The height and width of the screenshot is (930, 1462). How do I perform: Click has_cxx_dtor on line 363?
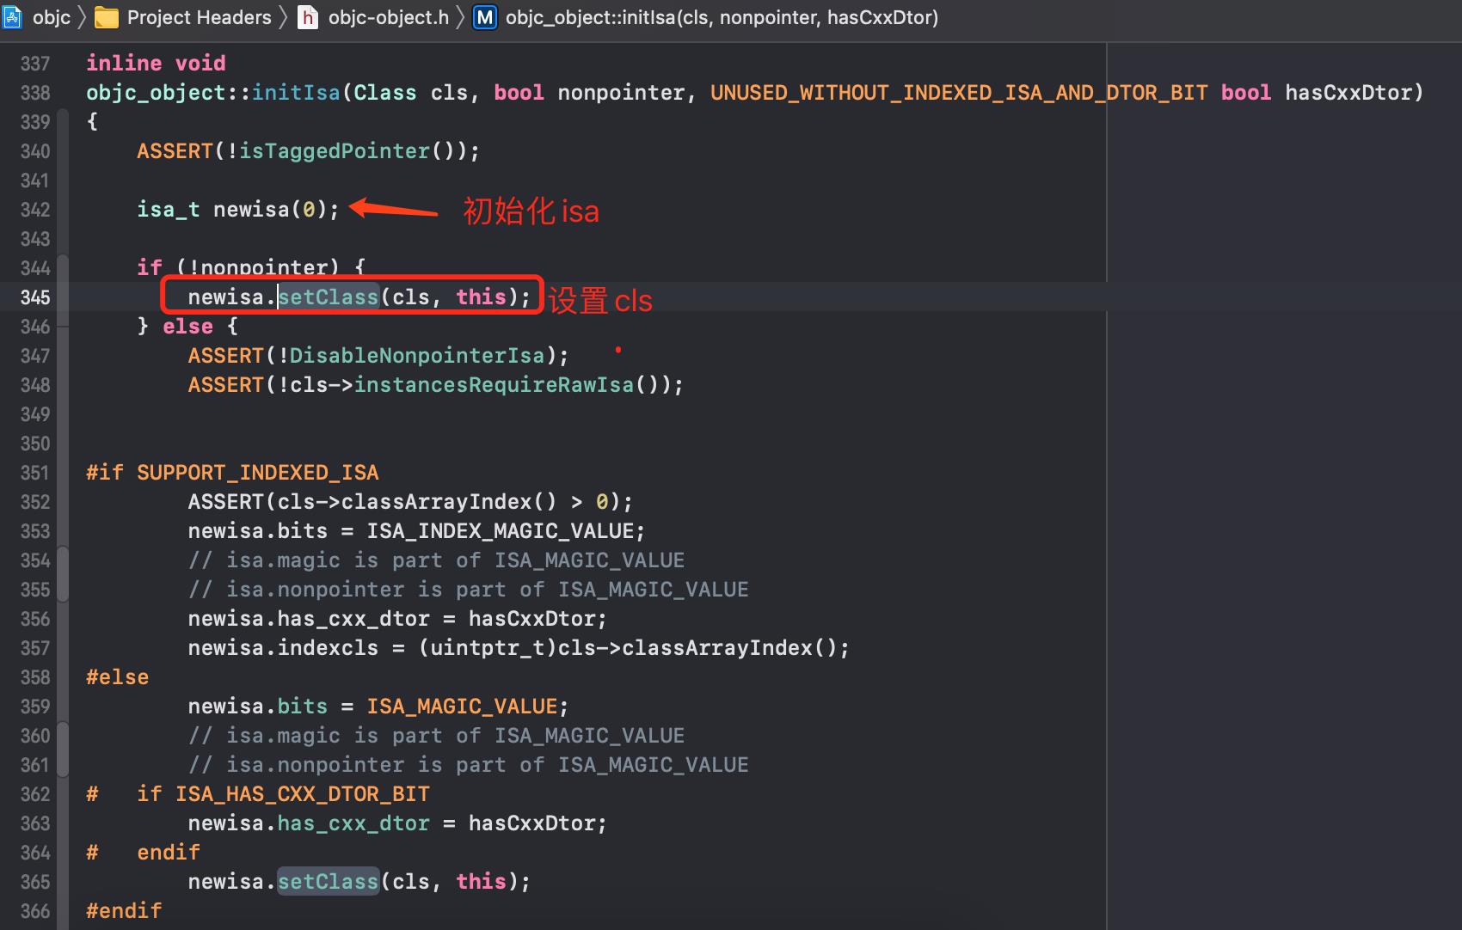pyautogui.click(x=353, y=823)
